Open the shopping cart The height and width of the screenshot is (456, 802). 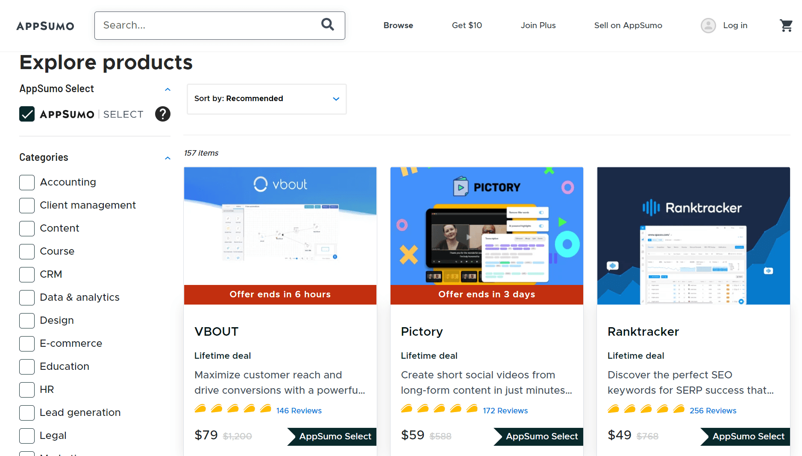pos(786,26)
